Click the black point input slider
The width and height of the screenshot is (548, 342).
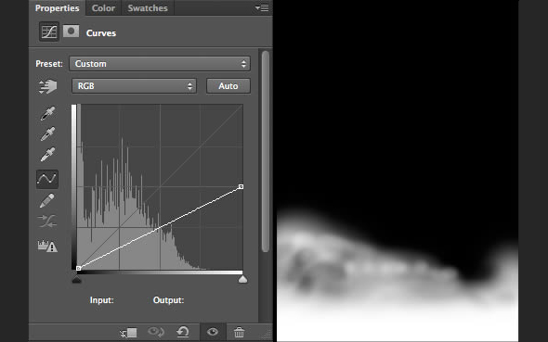coord(76,280)
